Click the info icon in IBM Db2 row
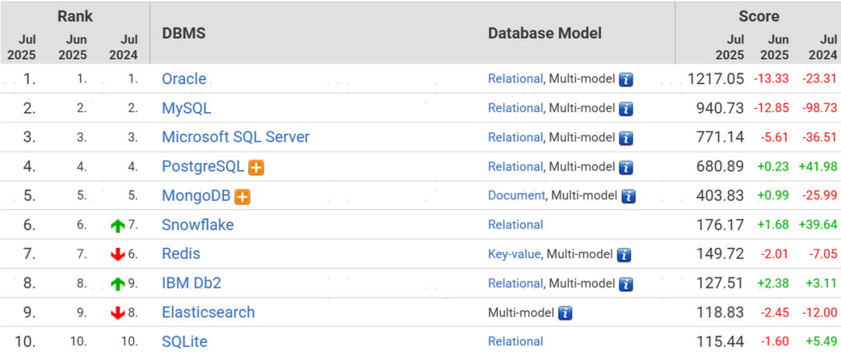Screen dimensions: 841x356 [626, 284]
